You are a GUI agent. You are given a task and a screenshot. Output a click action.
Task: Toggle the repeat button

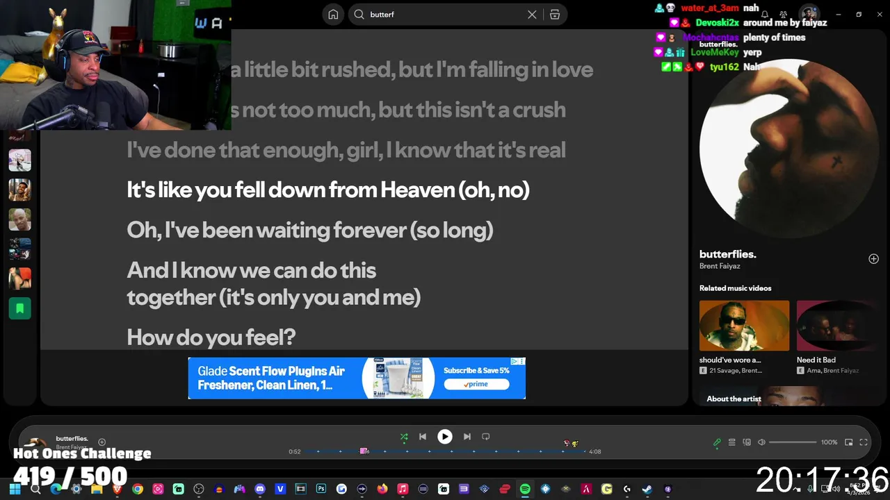point(486,437)
